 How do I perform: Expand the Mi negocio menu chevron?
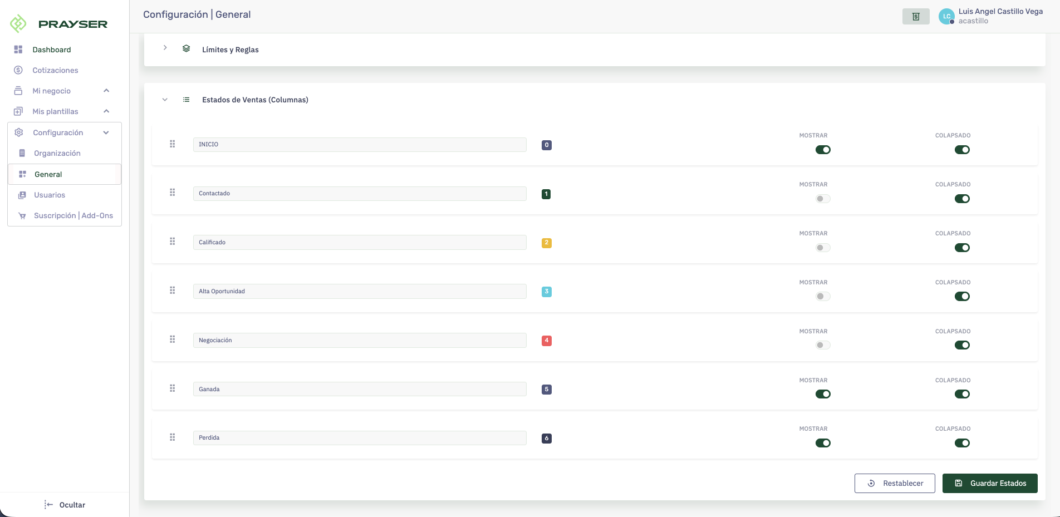click(x=106, y=91)
